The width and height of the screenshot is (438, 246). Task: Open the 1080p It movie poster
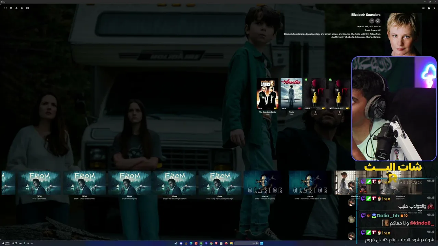(x=315, y=94)
